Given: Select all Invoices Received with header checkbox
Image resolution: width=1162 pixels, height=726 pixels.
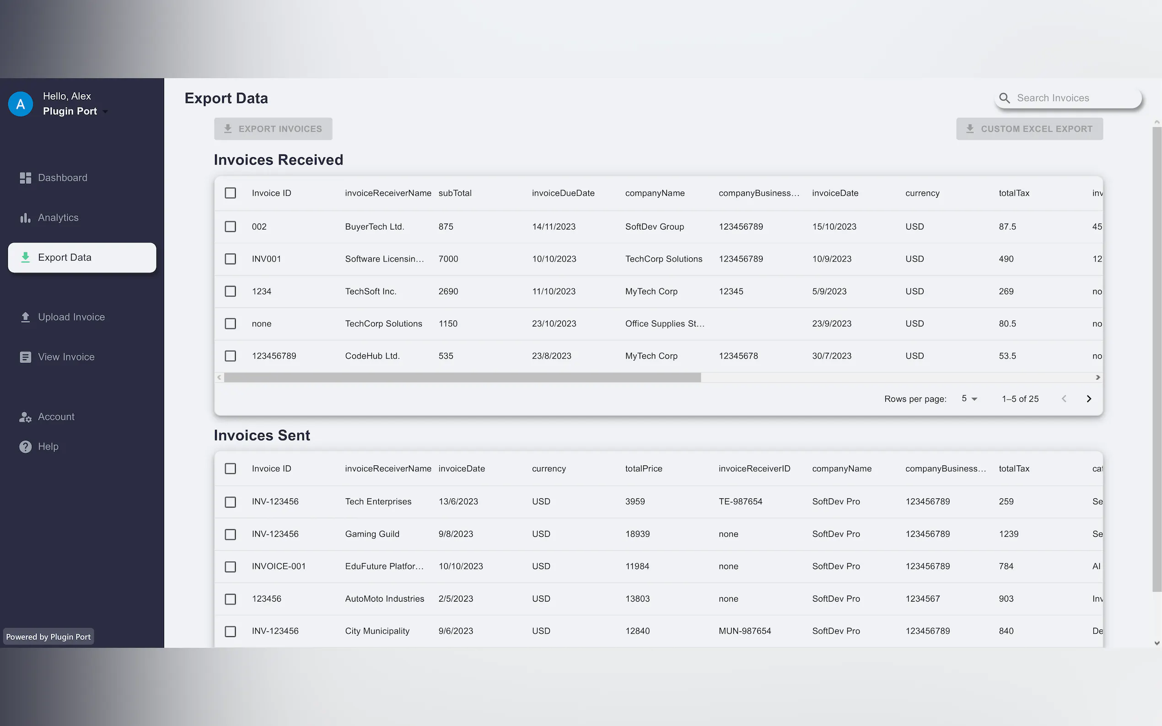Looking at the screenshot, I should click(x=231, y=193).
